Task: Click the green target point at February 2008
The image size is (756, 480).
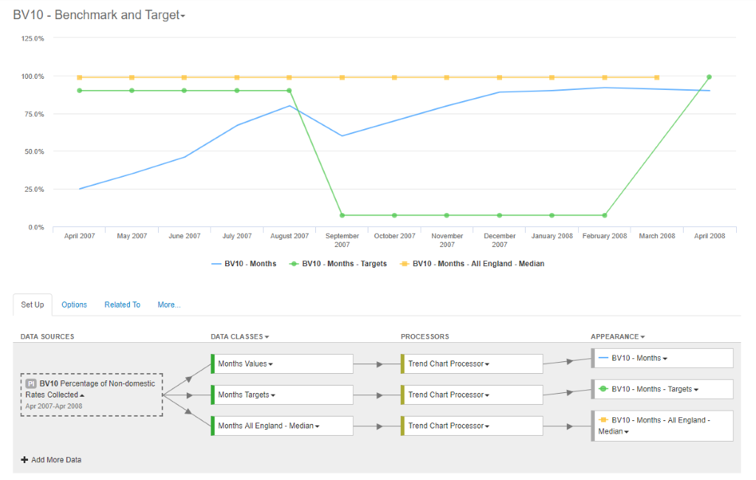Action: point(605,215)
